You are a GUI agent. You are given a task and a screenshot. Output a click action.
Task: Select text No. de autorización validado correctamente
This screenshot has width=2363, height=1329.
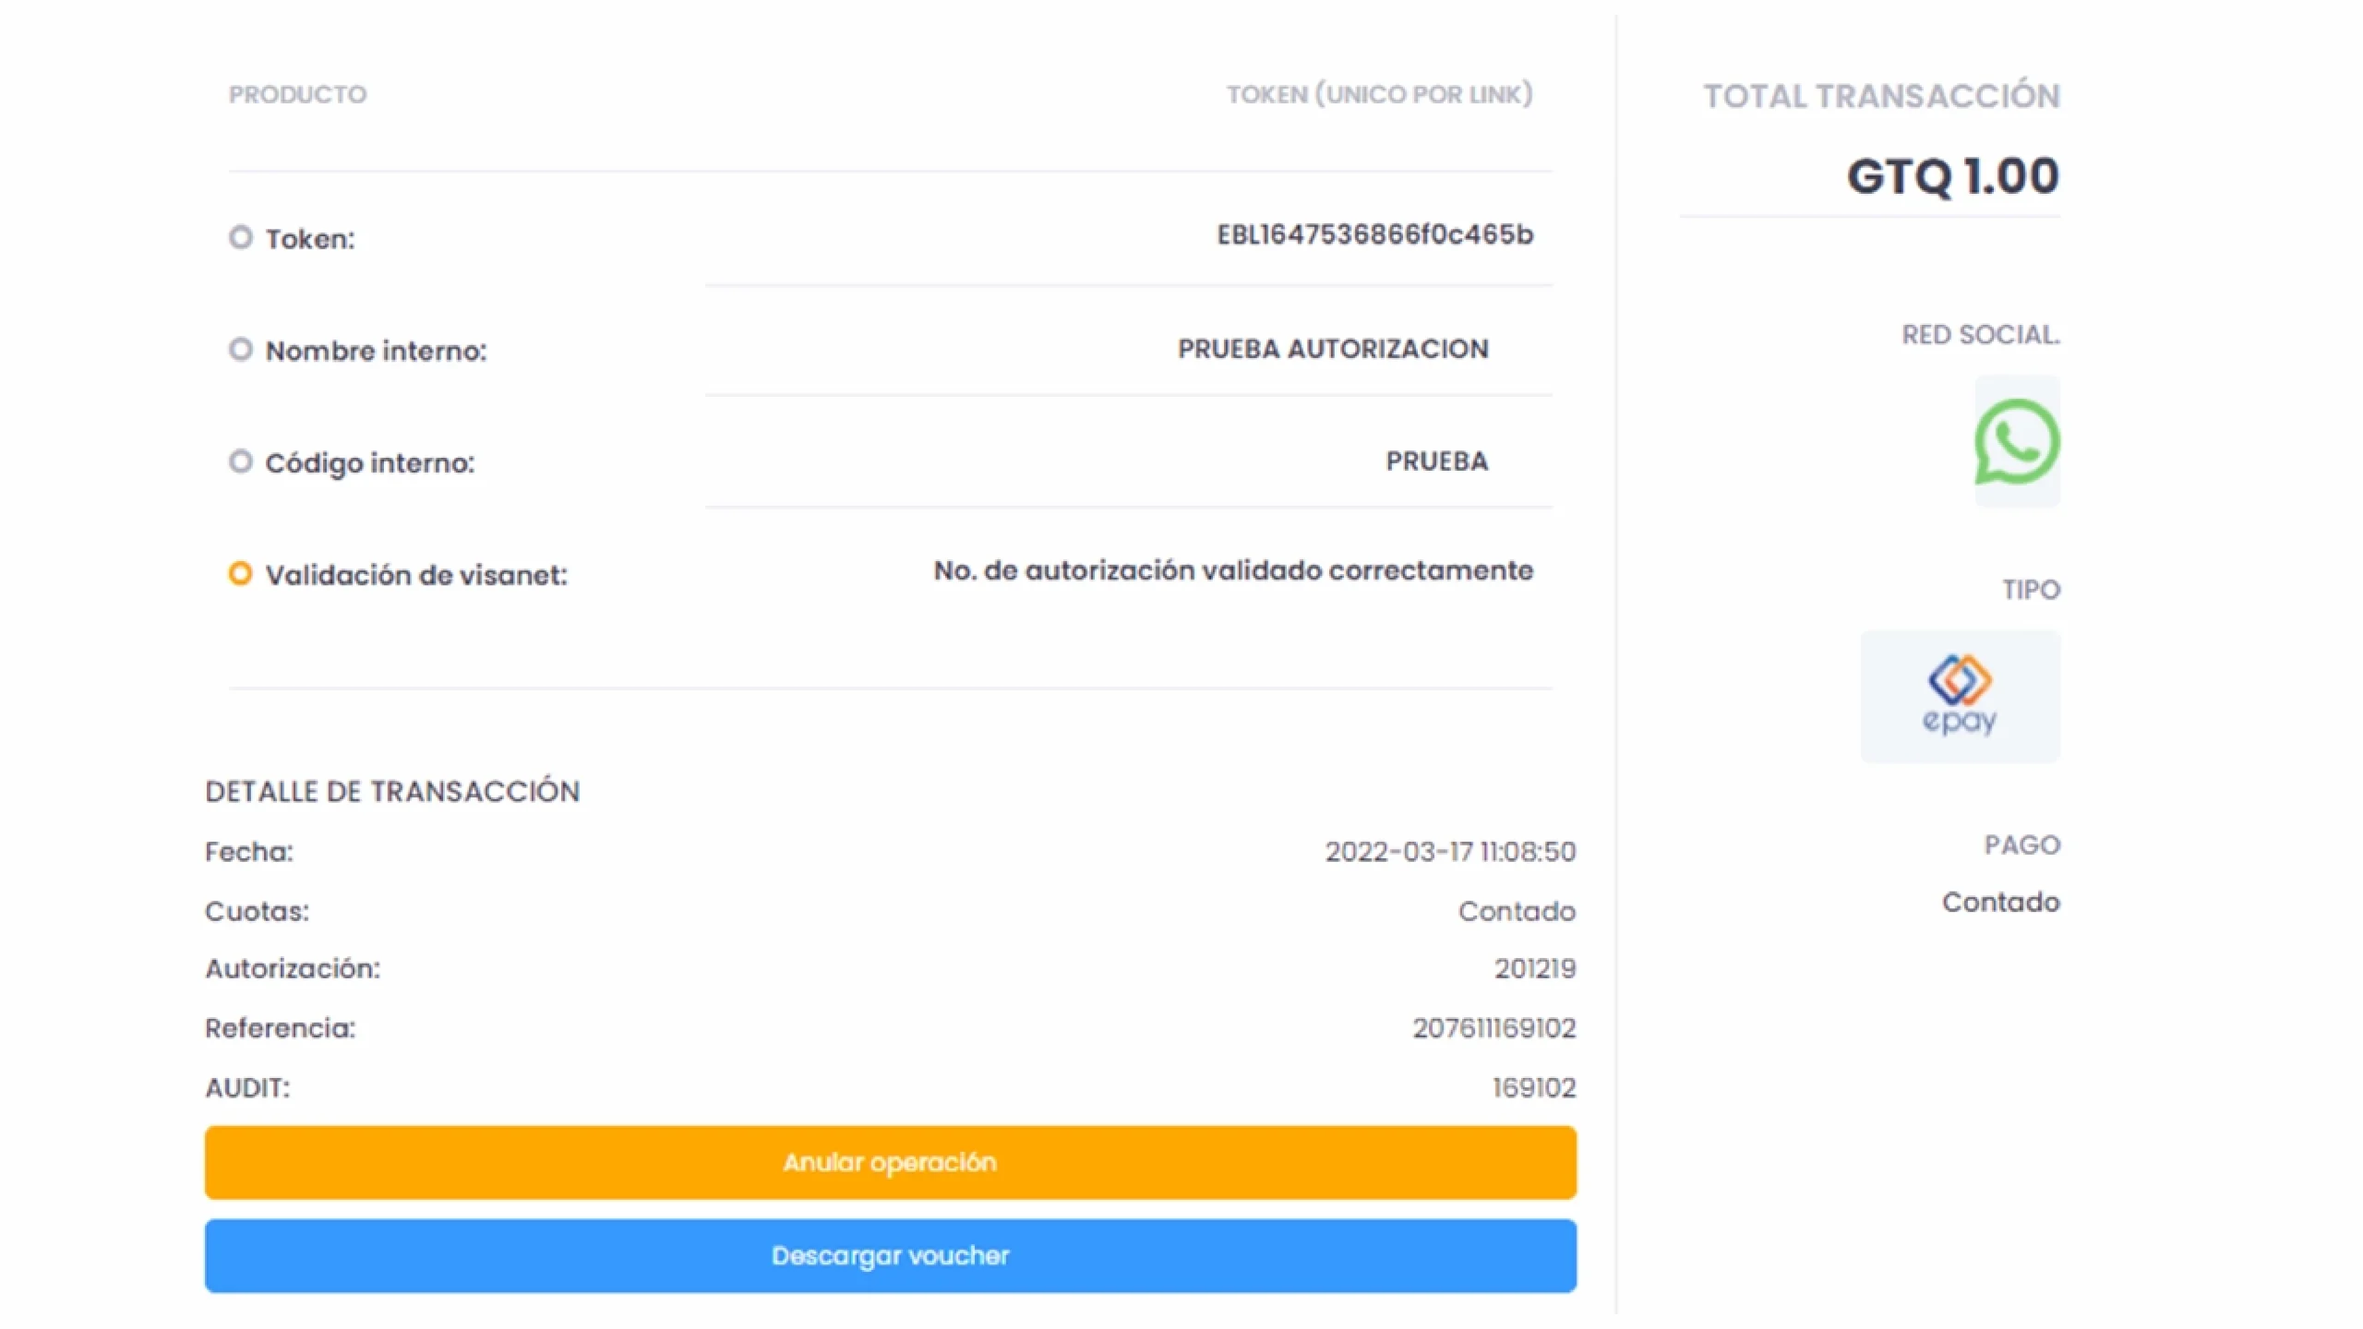tap(1233, 570)
